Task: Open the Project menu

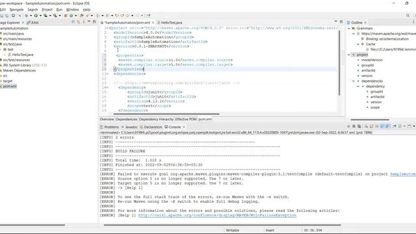Action: pos(47,10)
